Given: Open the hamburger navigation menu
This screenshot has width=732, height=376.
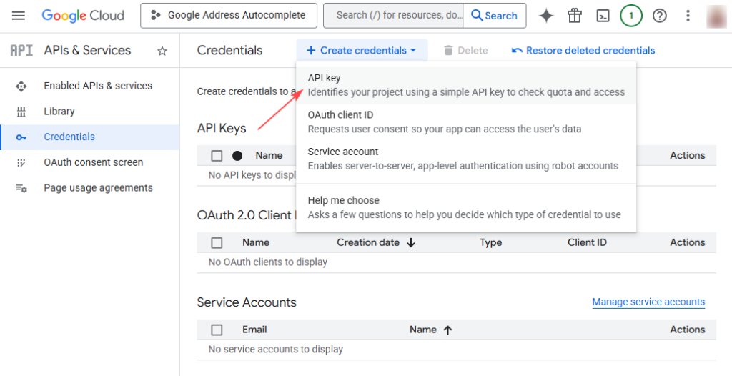Looking at the screenshot, I should pos(19,15).
